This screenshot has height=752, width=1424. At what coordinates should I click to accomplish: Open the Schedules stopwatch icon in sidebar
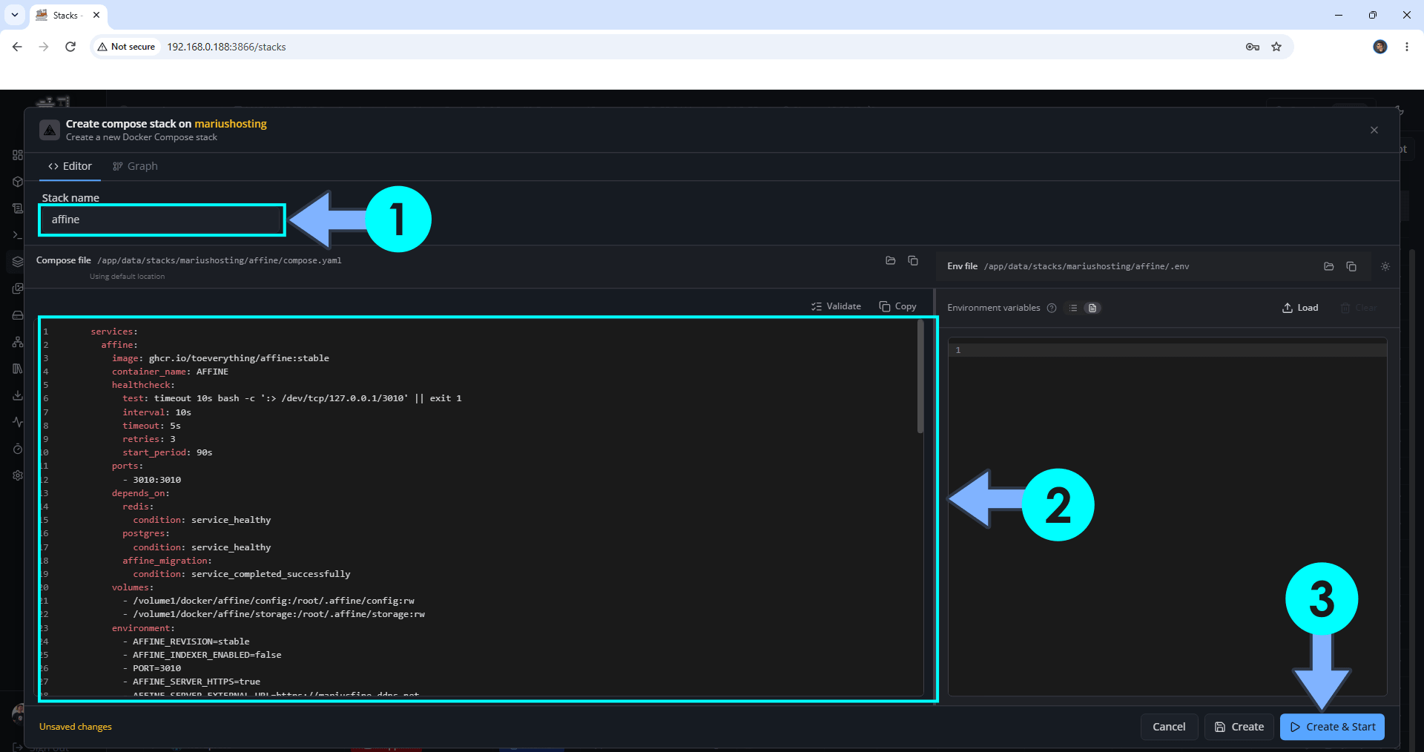[18, 449]
